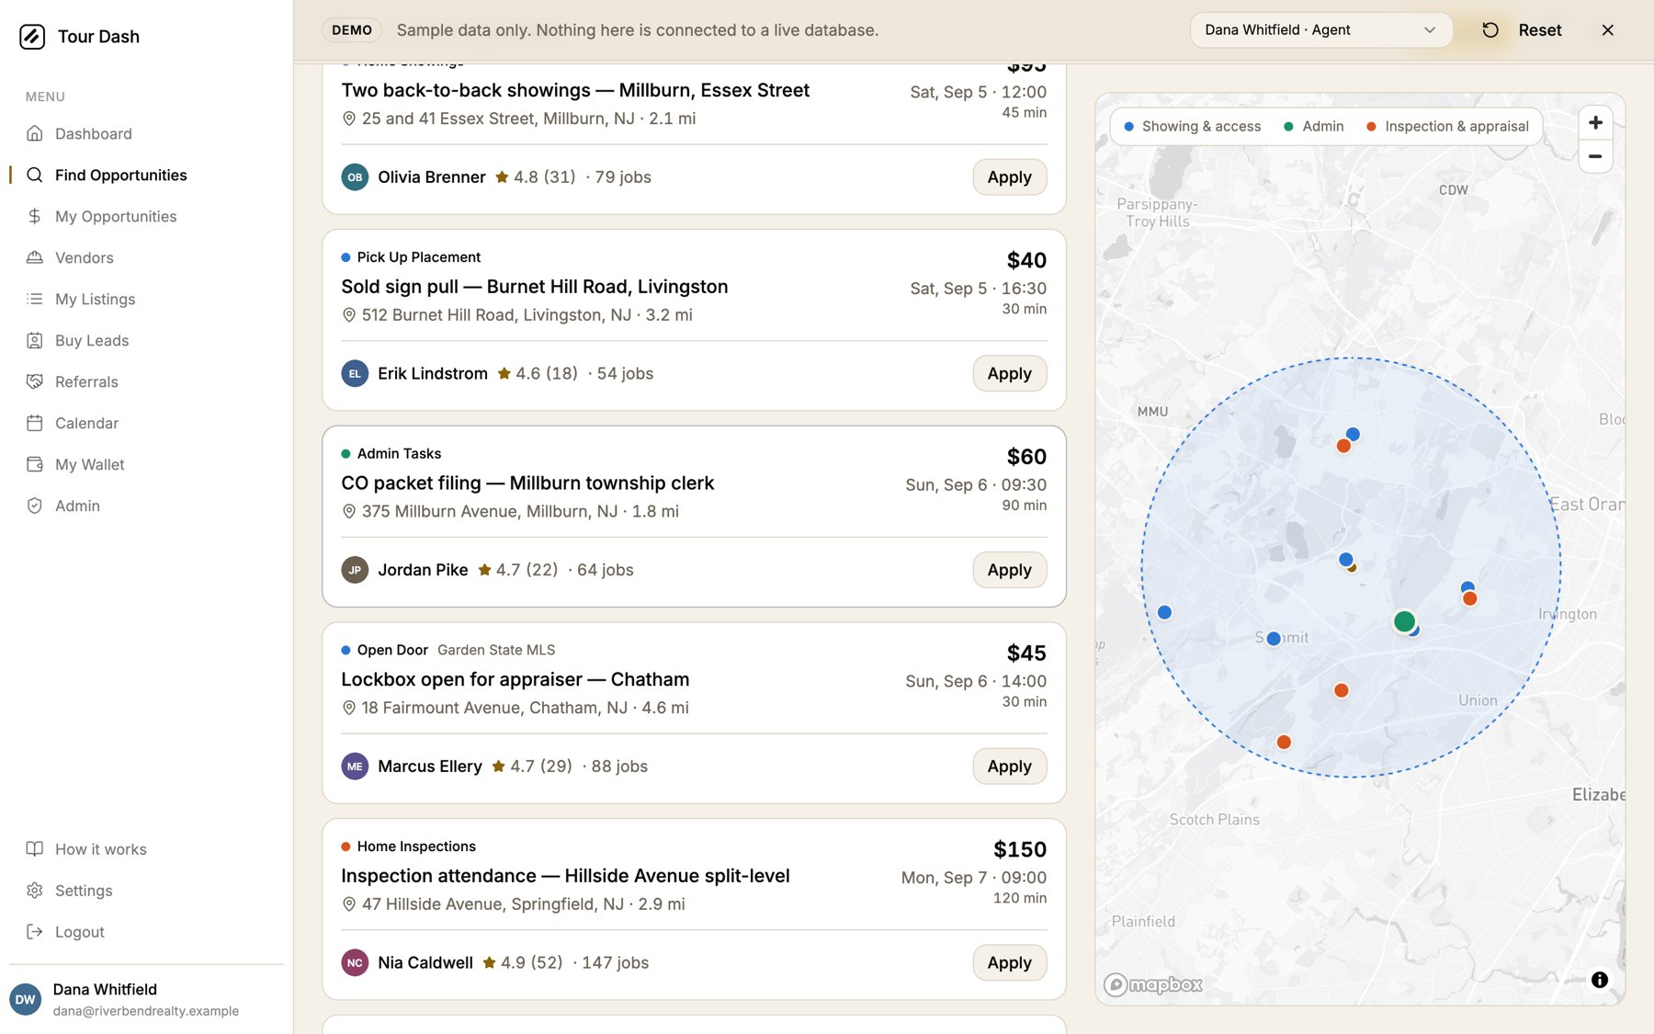The image size is (1654, 1034).
Task: Apply to the CO packet filing task
Action: [x=1009, y=570]
